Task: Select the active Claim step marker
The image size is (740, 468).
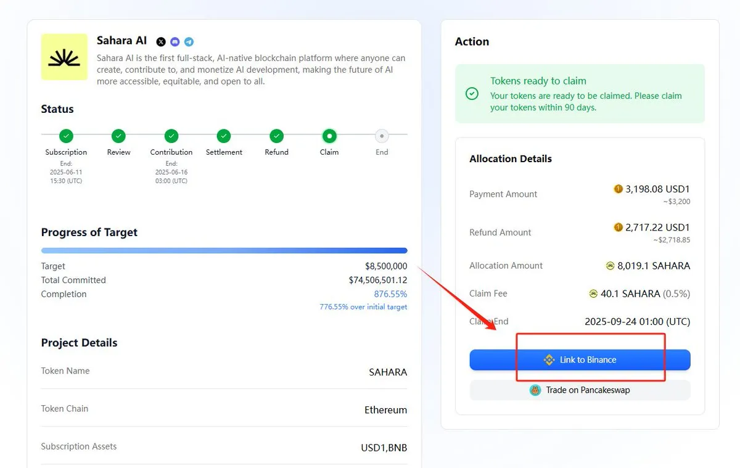Action: pyautogui.click(x=329, y=136)
